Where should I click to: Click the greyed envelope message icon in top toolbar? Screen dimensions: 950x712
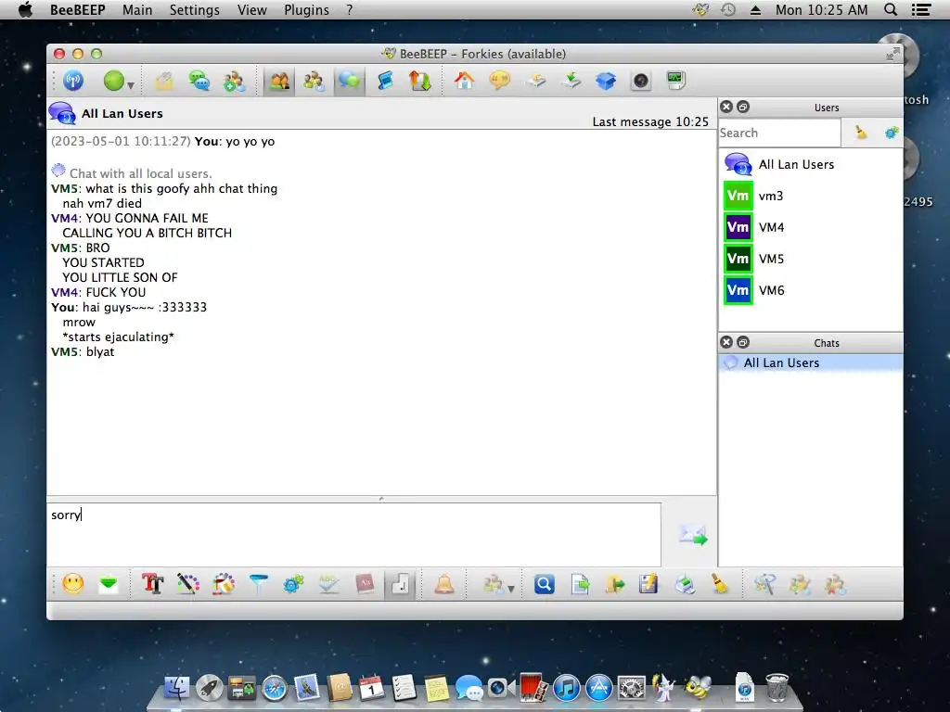164,82
